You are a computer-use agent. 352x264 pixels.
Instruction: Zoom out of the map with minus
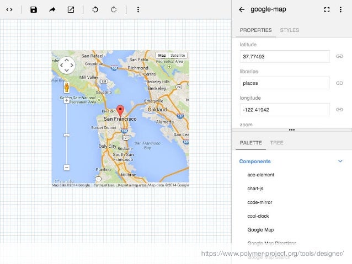pyautogui.click(x=67, y=168)
